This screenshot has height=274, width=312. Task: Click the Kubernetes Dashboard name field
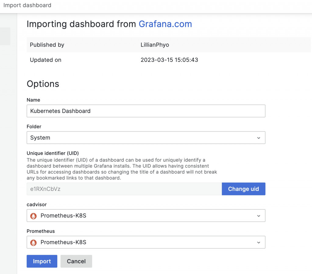click(146, 111)
